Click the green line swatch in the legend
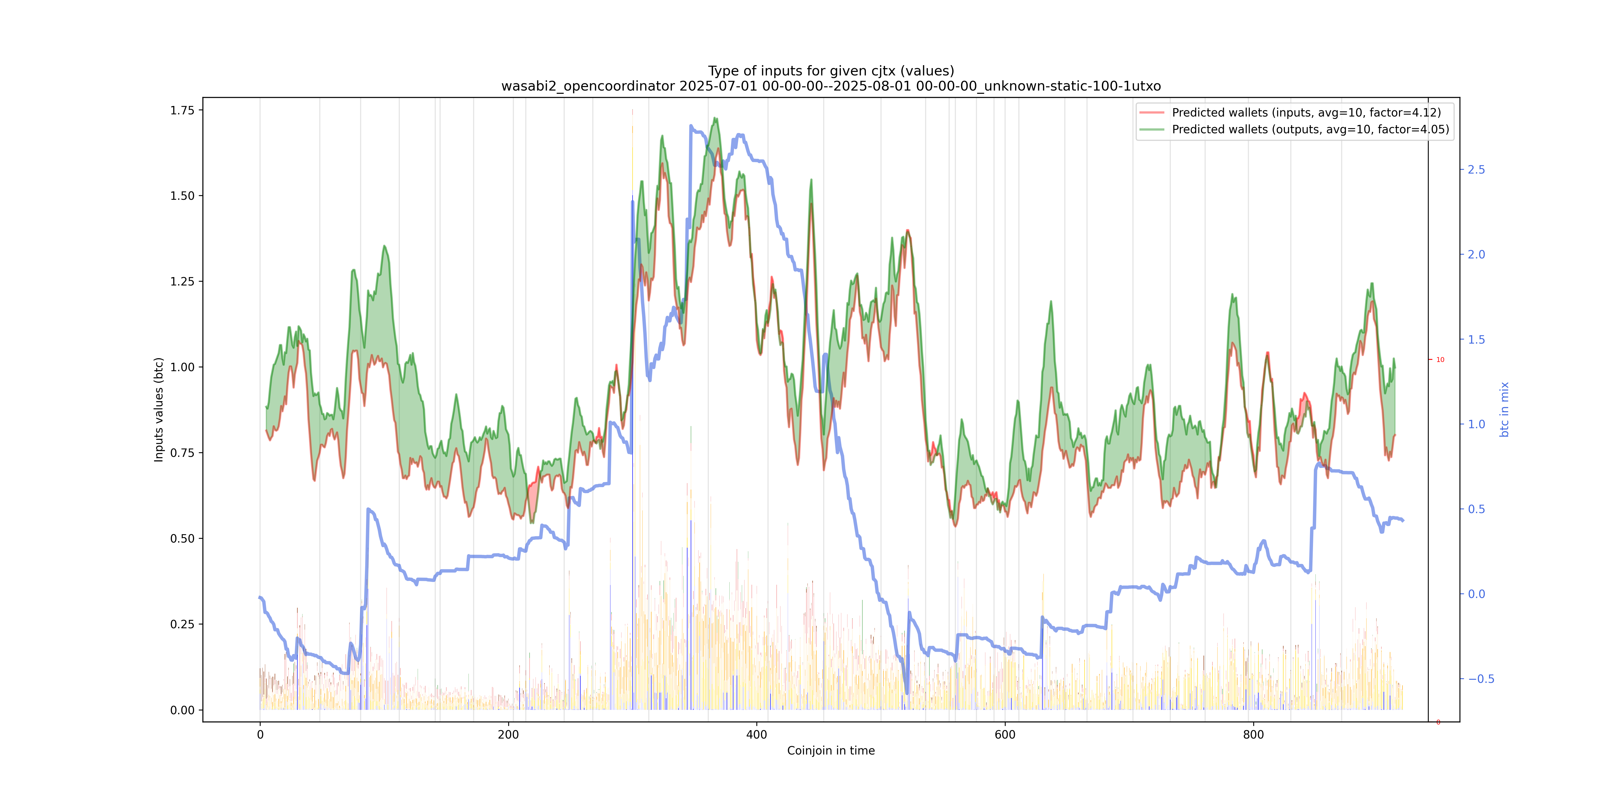Viewport: 1622px width, 811px height. click(x=1152, y=130)
